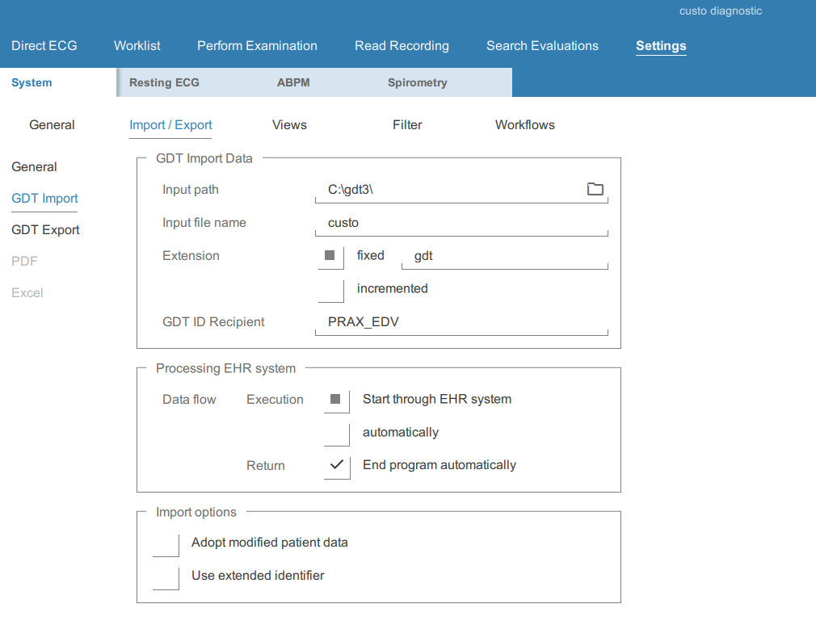Viewport: 816px width, 629px height.
Task: Go to Worklist in top navigation
Action: (x=137, y=46)
